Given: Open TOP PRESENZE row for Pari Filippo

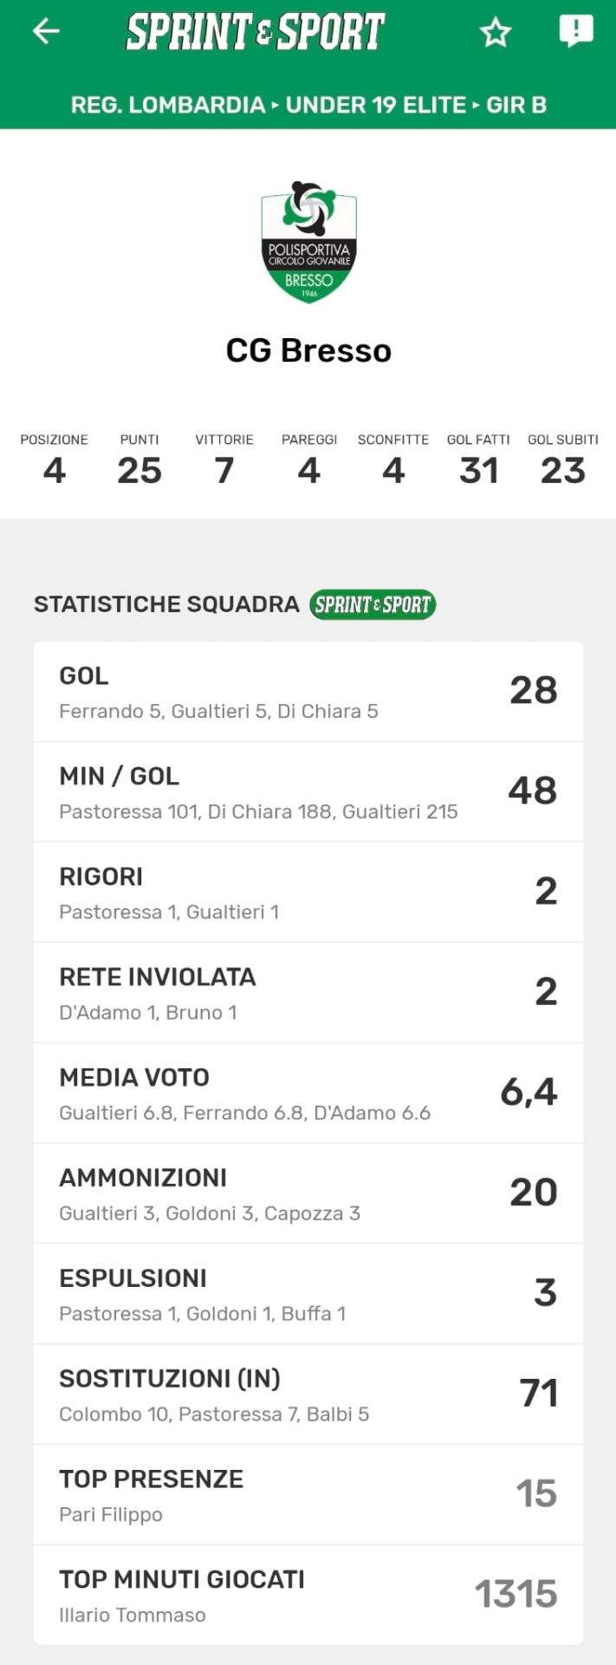Looking at the screenshot, I should (308, 1495).
